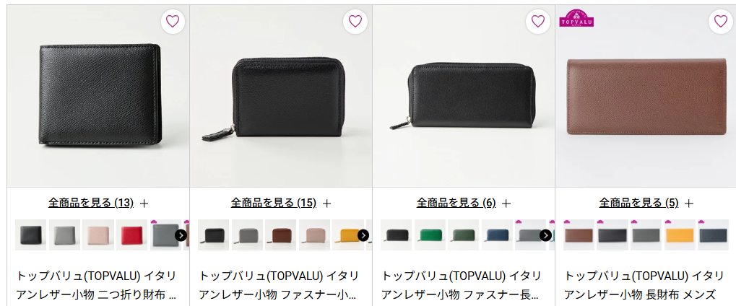The width and height of the screenshot is (736, 306).
Task: Expand 全商品を見る (6) plus sign
Action: pyautogui.click(x=506, y=204)
